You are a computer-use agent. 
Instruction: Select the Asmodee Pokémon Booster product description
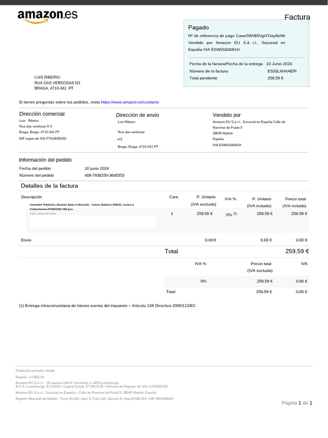(82, 207)
